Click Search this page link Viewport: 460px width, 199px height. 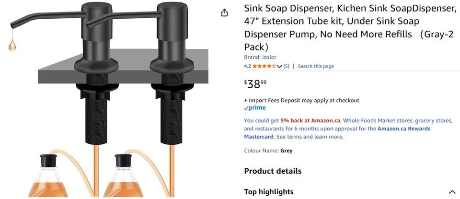316,66
